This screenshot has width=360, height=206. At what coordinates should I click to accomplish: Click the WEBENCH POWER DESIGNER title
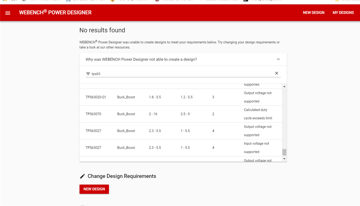click(x=55, y=12)
